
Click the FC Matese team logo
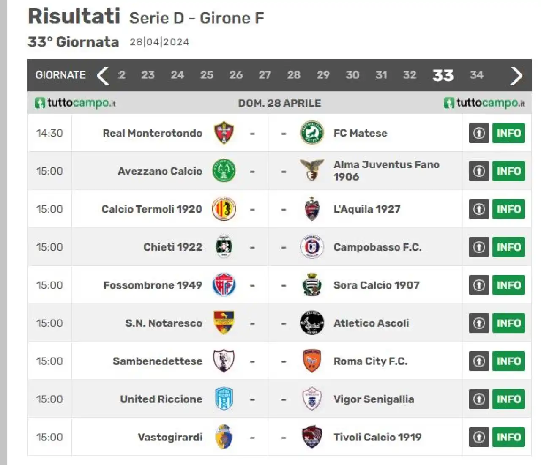pos(312,133)
